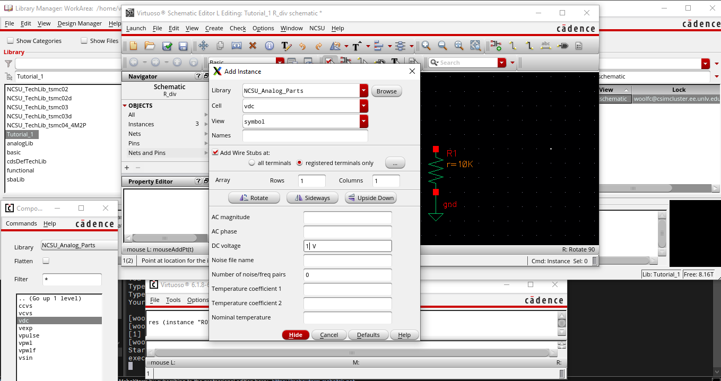
Task: Open the Create menu in Schematic Editor
Action: click(214, 28)
